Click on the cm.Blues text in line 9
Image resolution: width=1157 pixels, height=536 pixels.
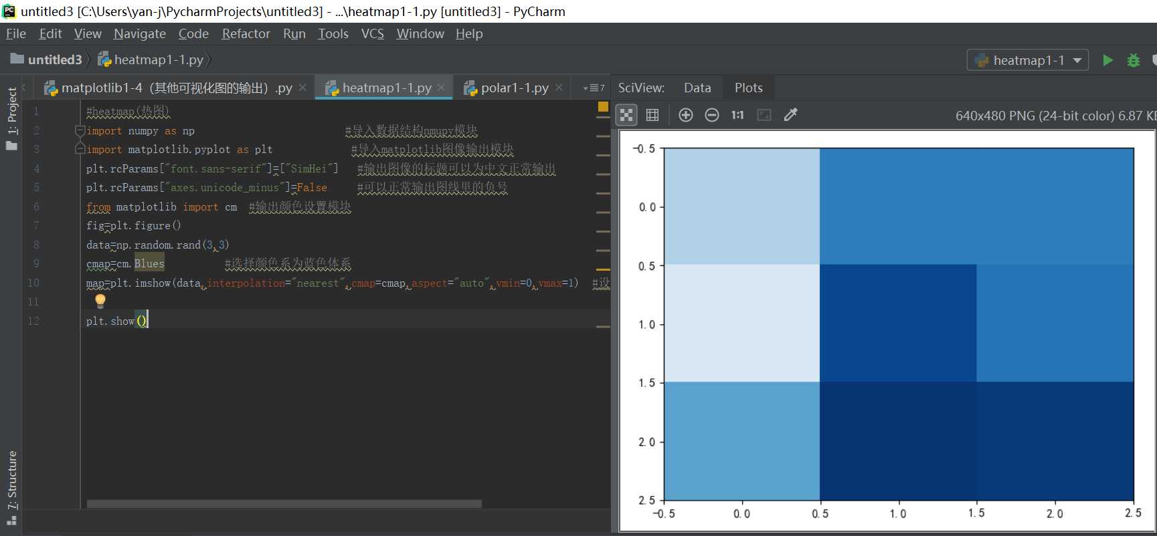(x=141, y=263)
